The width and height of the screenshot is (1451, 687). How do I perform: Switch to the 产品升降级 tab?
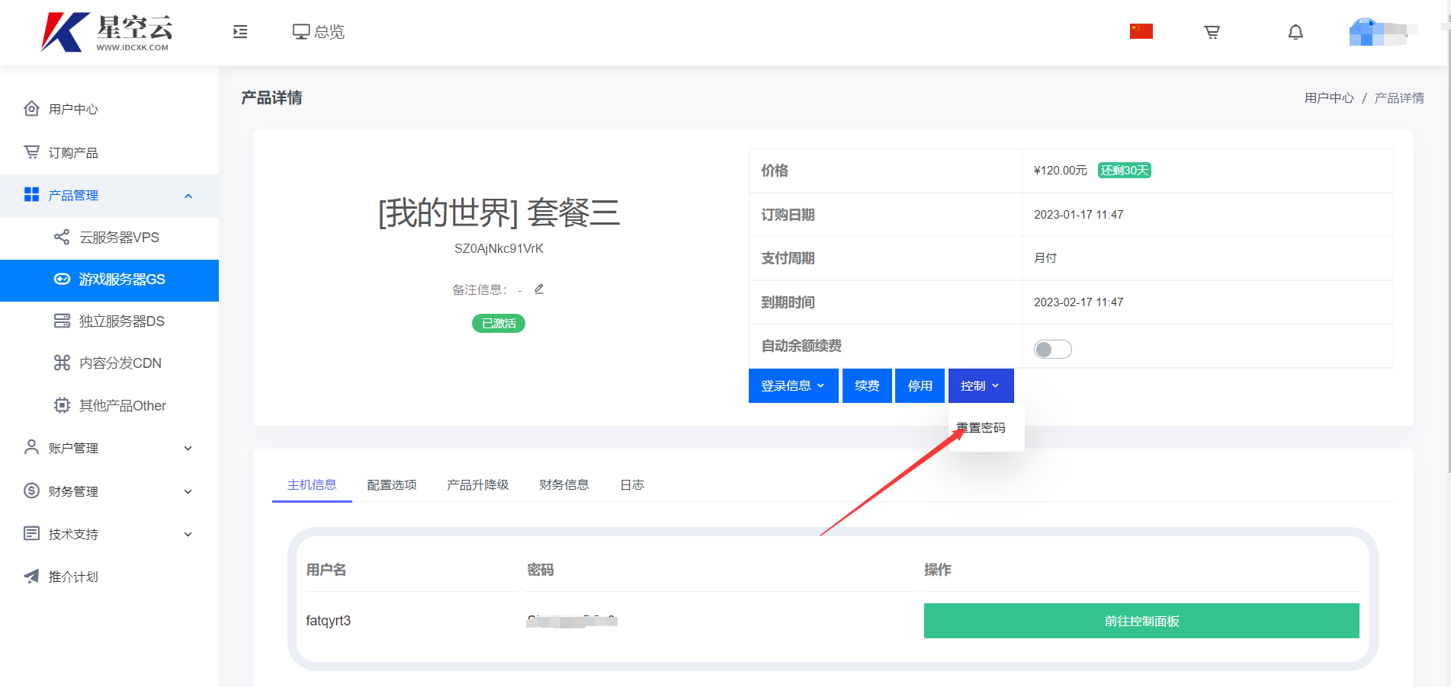point(478,485)
